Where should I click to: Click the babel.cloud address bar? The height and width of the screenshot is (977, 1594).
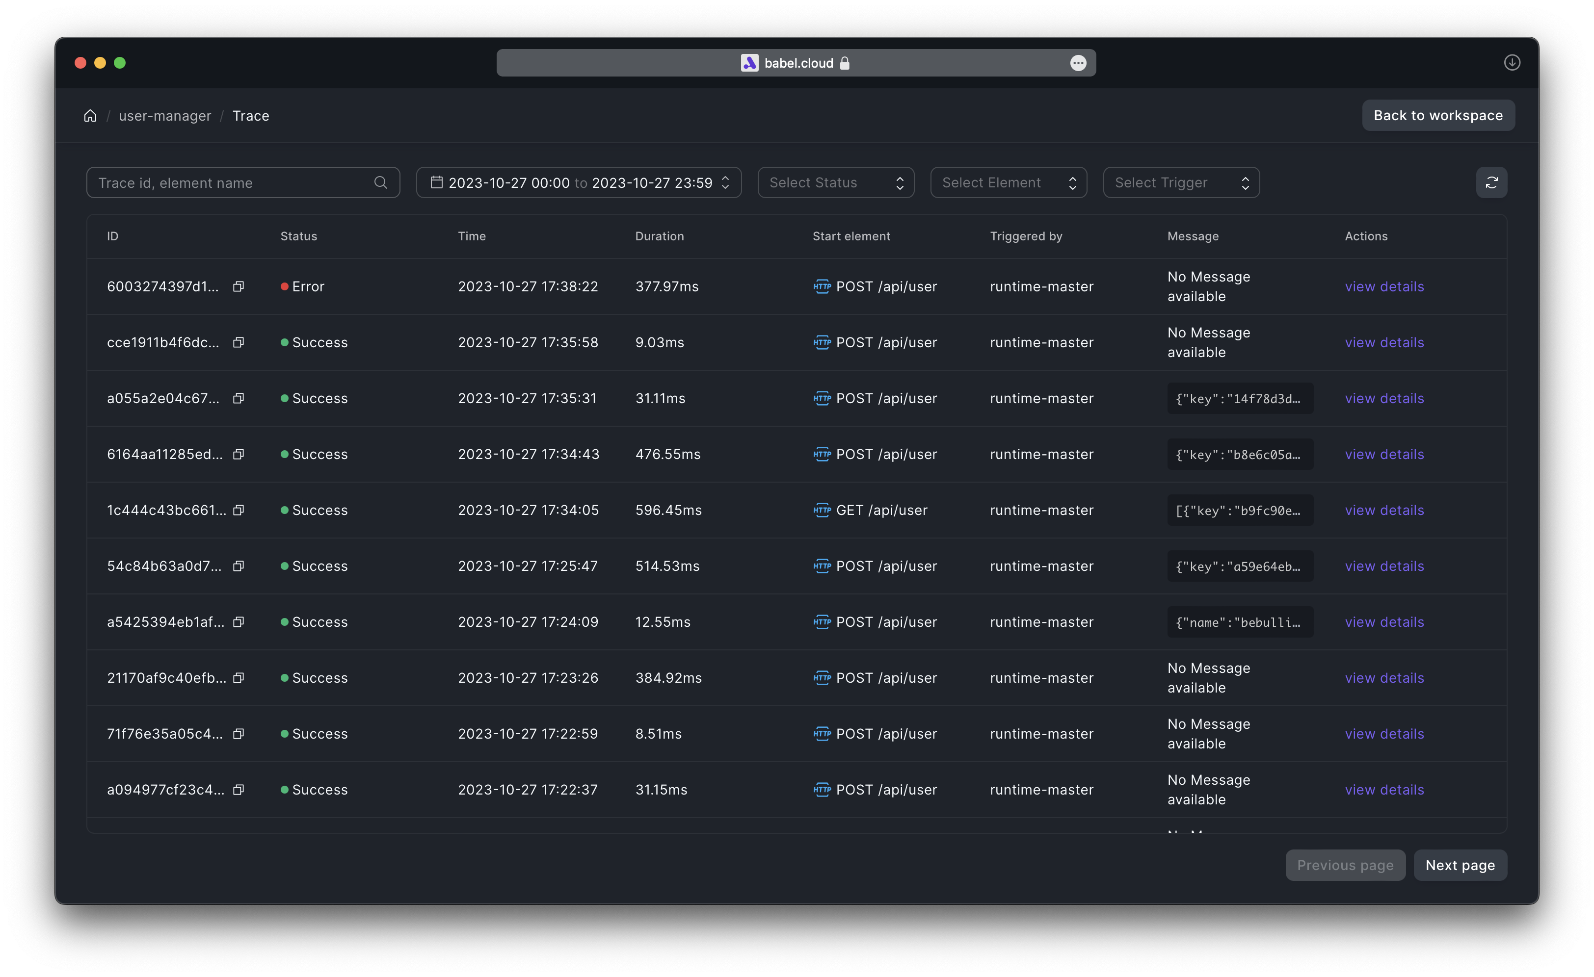[796, 63]
